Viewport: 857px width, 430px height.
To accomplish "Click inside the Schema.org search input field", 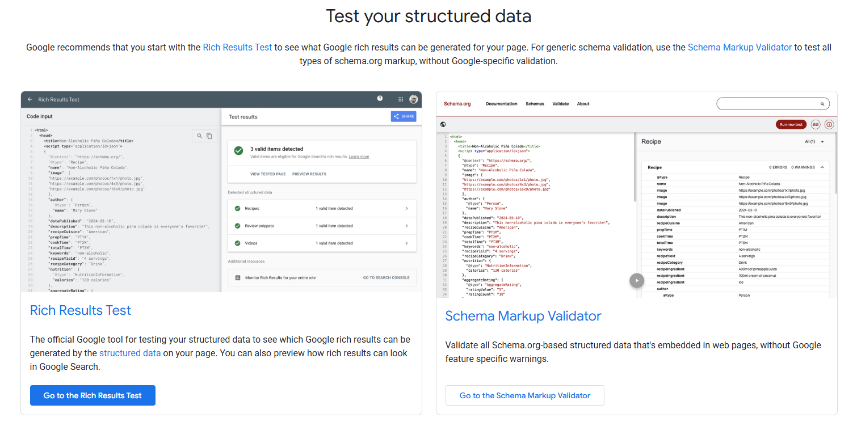I will tap(773, 104).
